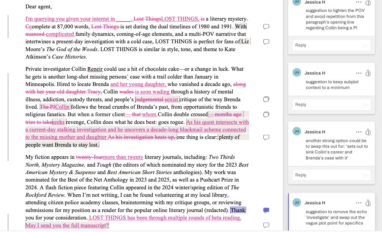
Task: Click the italic title 'Case Histories.'
Action: click(69, 57)
